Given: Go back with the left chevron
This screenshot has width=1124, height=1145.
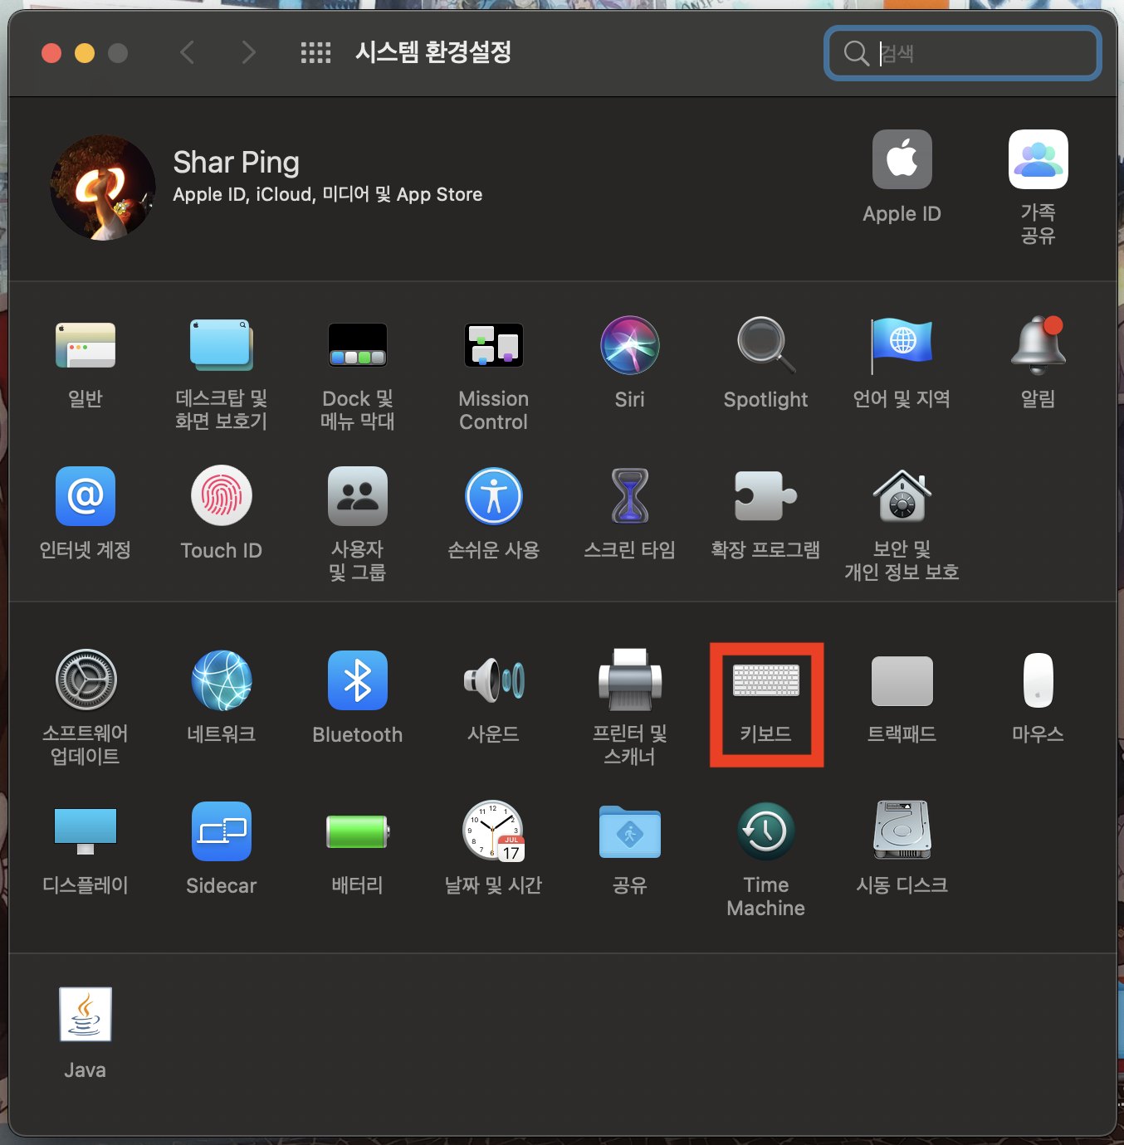Looking at the screenshot, I should [188, 53].
